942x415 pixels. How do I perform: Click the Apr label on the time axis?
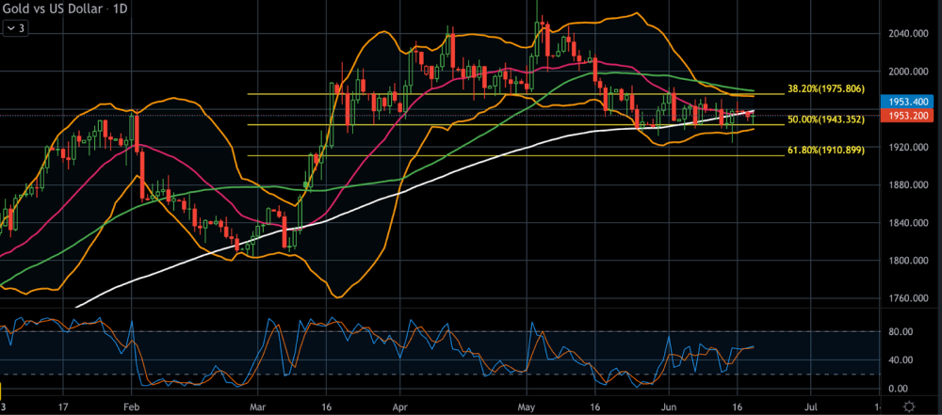[x=399, y=407]
